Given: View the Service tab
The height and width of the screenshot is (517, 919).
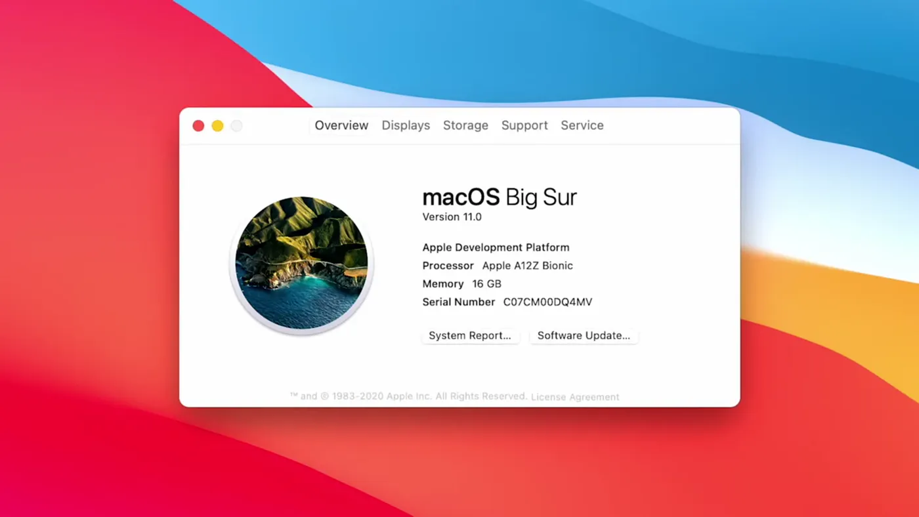Looking at the screenshot, I should [582, 125].
